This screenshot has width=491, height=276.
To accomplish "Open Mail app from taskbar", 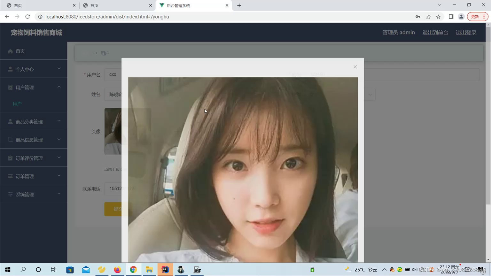I will tap(86, 270).
